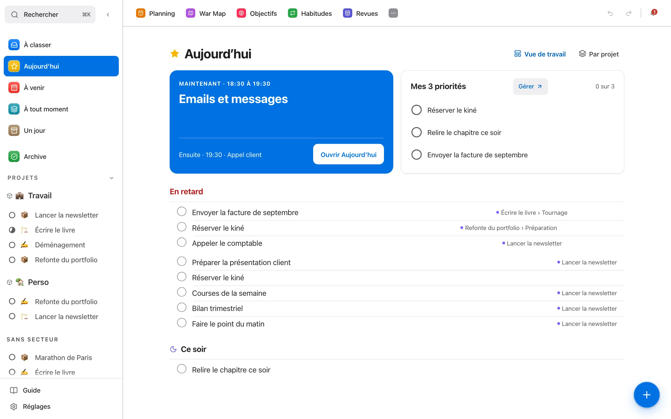Check off Courses de la semaine
671x419 pixels.
182,292
